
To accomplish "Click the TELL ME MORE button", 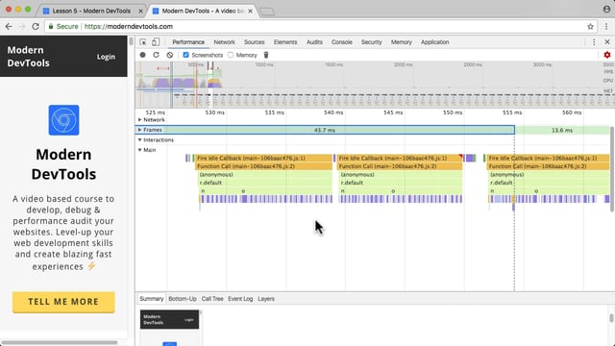I will [x=63, y=302].
